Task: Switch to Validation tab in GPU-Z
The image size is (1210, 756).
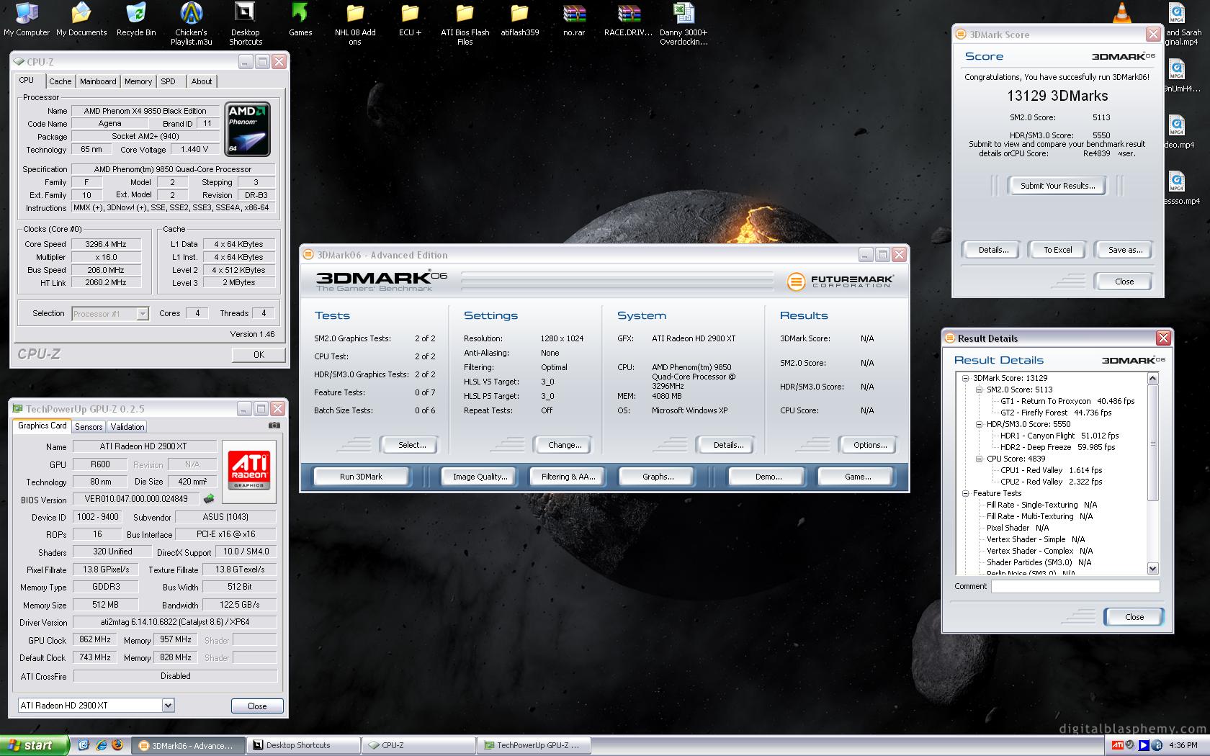Action: pyautogui.click(x=127, y=426)
